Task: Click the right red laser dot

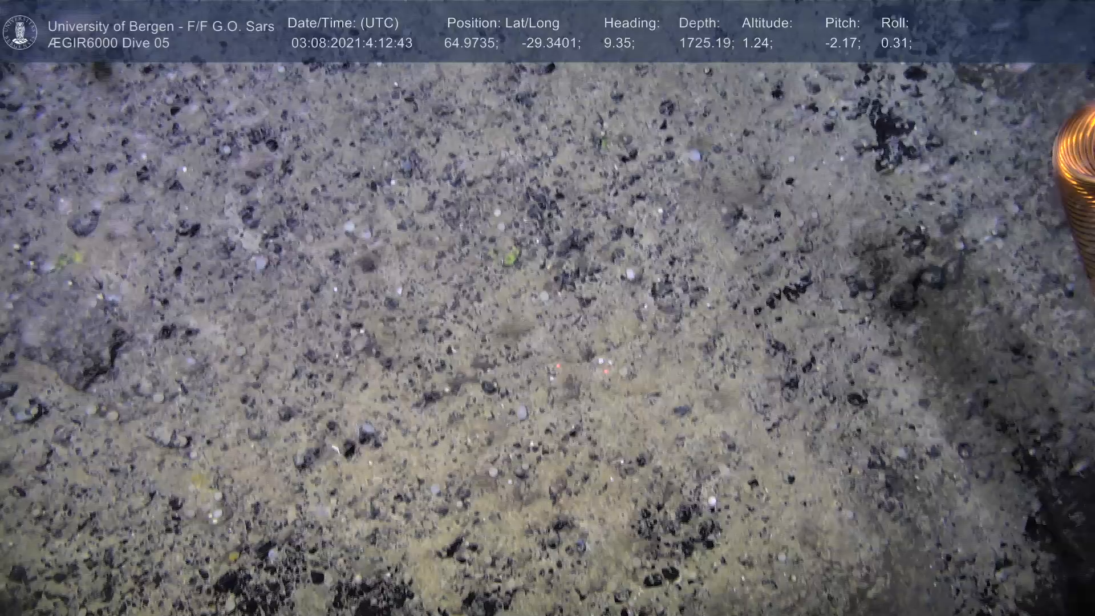Action: (x=605, y=371)
